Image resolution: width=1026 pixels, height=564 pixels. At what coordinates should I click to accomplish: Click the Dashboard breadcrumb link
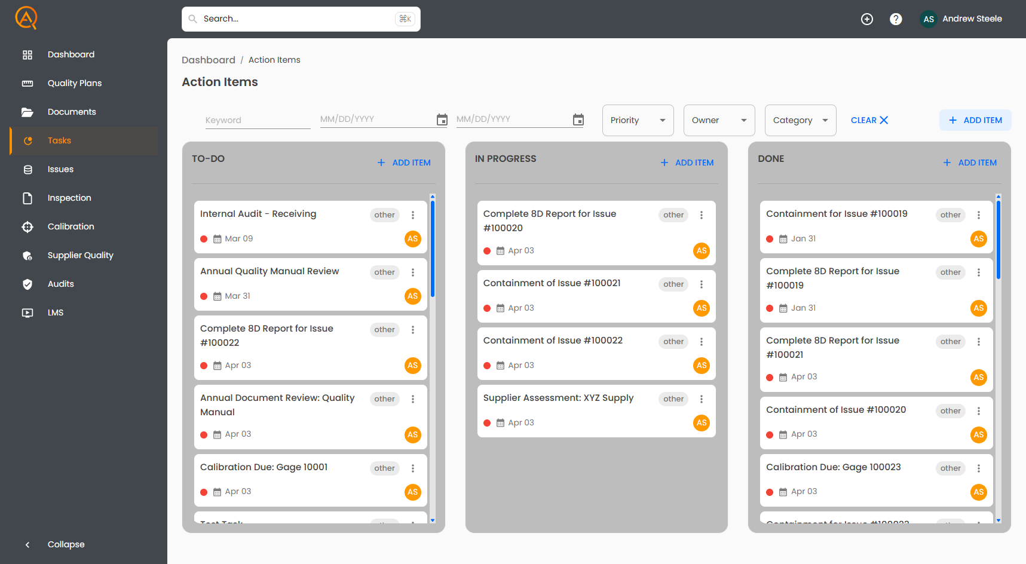coord(209,60)
